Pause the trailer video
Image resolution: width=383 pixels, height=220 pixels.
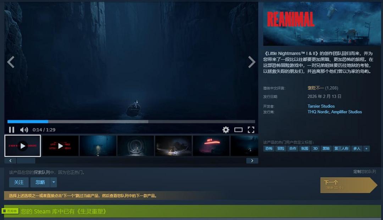point(11,130)
